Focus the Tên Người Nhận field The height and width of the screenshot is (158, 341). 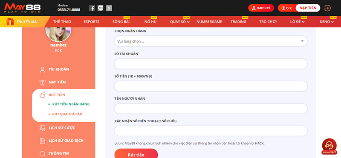coord(211,109)
